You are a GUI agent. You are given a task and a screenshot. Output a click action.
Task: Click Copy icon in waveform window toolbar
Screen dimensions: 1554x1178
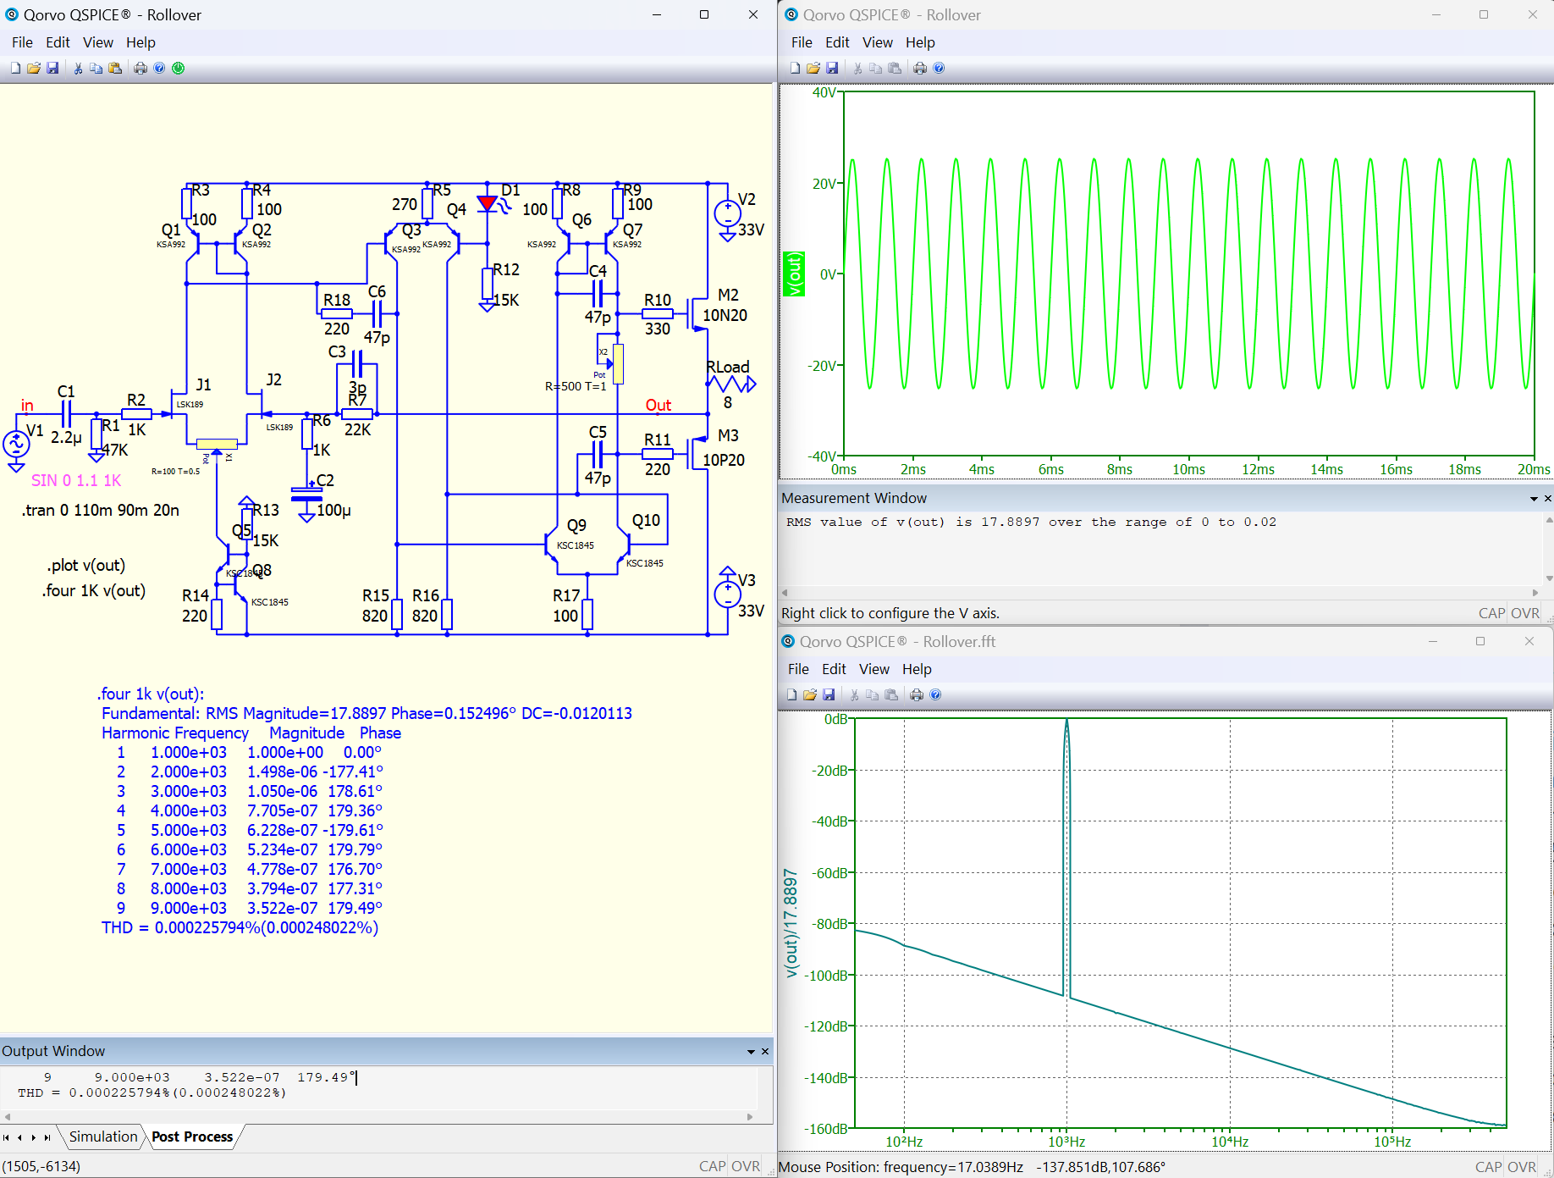pos(876,69)
